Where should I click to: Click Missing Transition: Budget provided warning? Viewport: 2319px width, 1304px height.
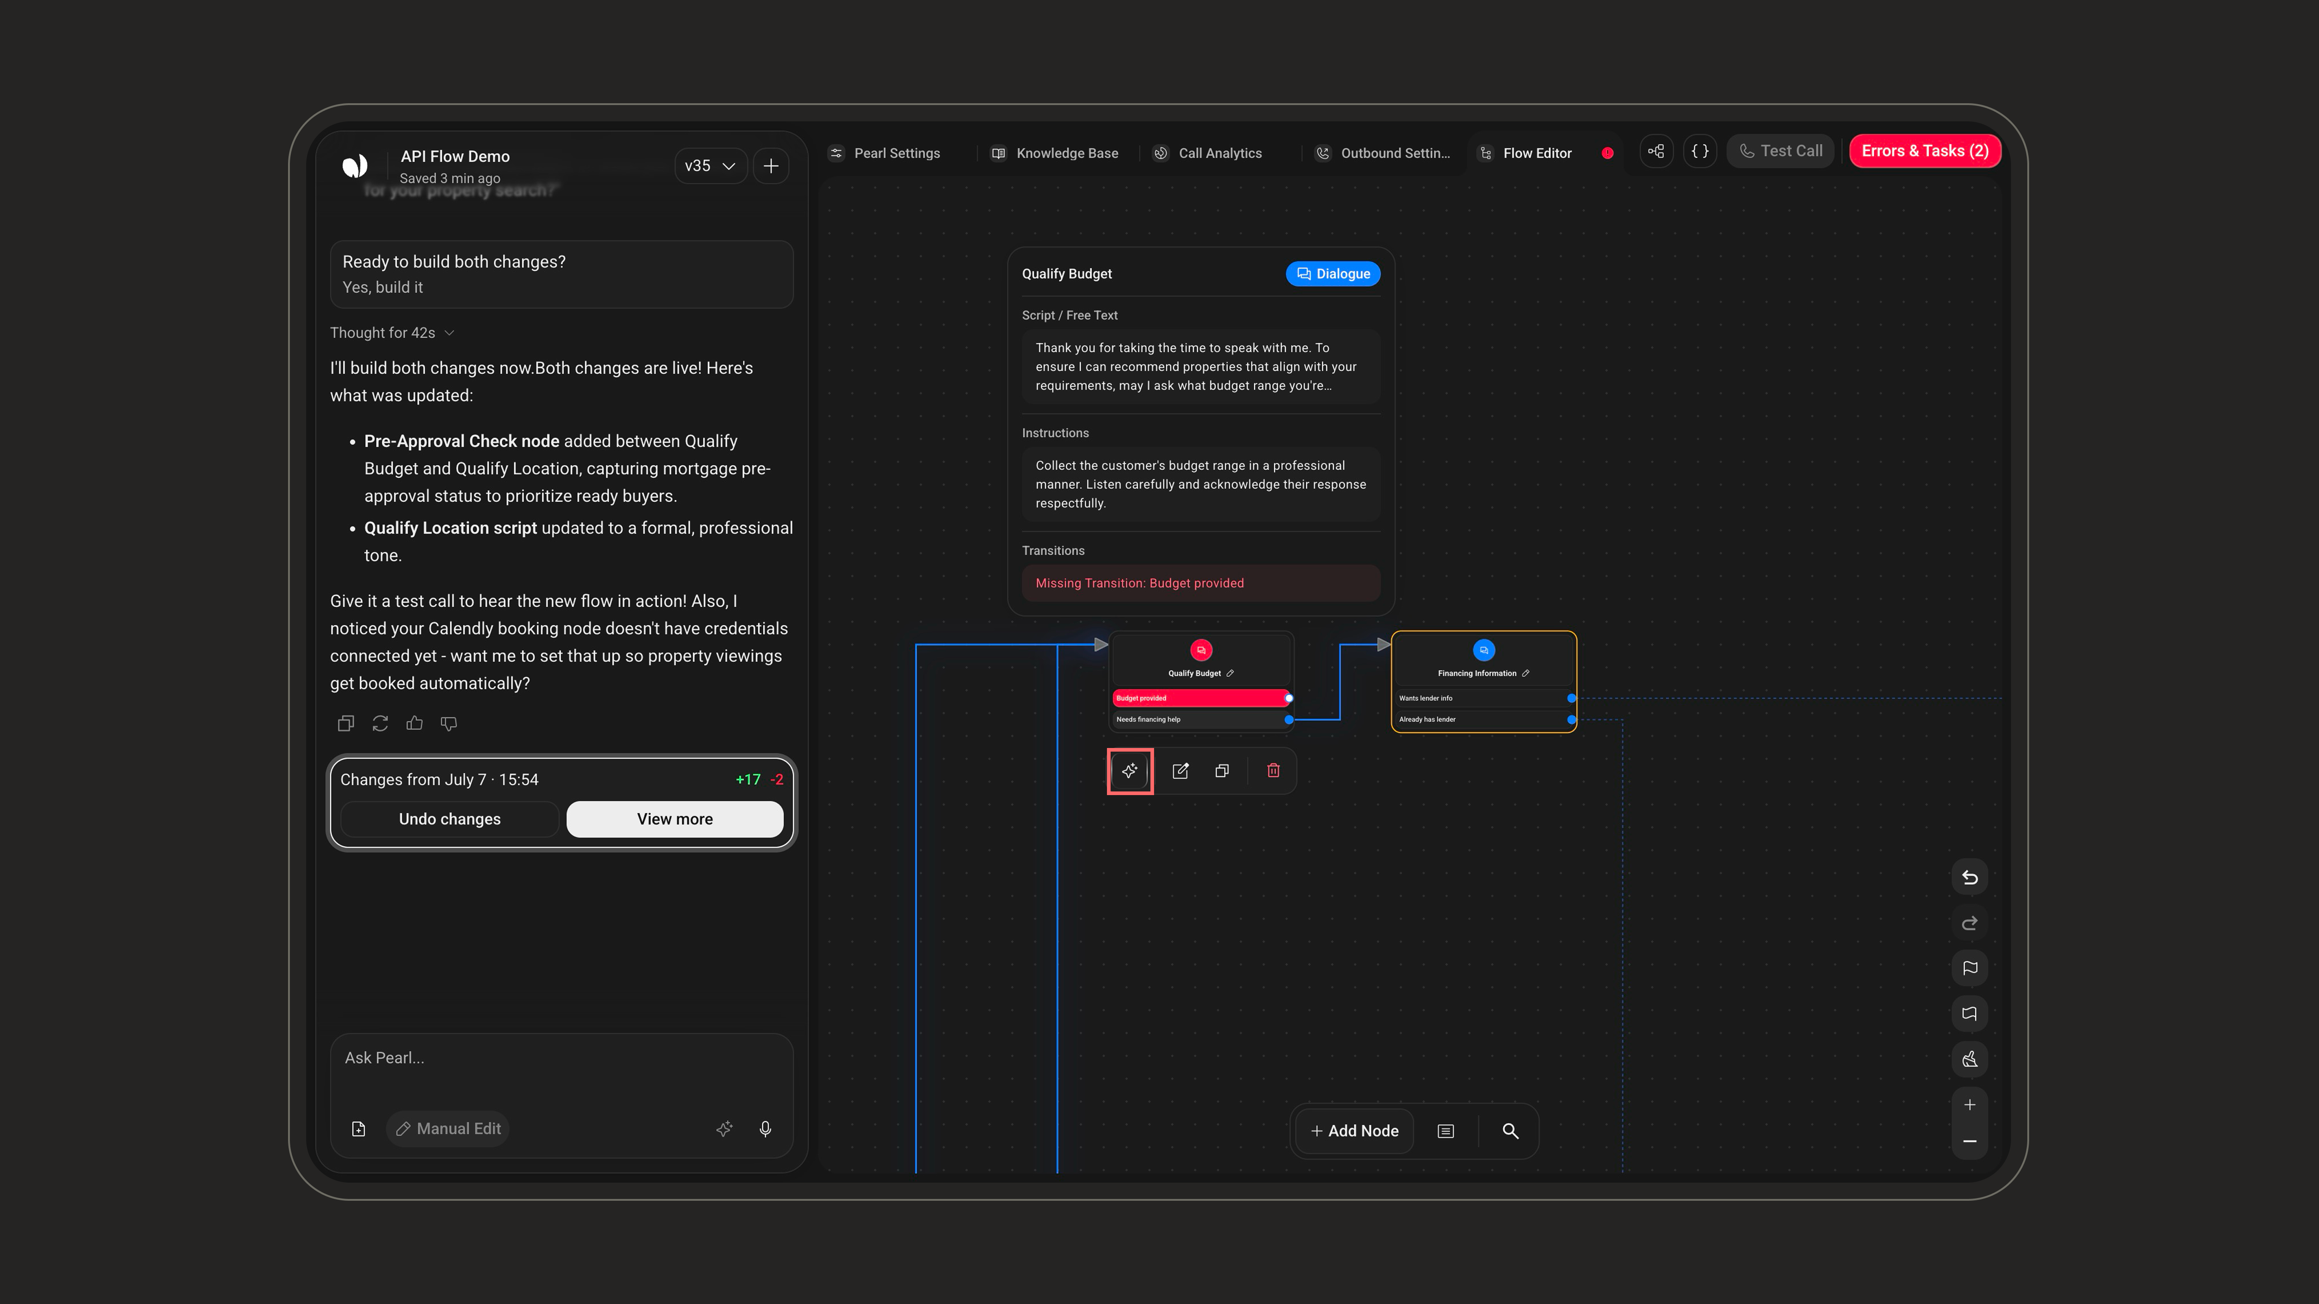(1200, 583)
